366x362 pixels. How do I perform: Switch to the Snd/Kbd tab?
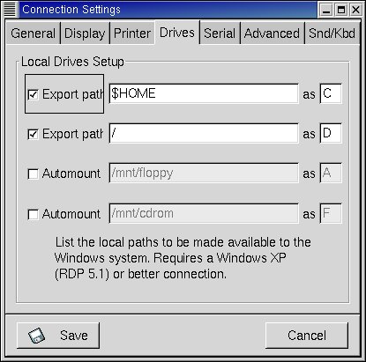[x=332, y=33]
